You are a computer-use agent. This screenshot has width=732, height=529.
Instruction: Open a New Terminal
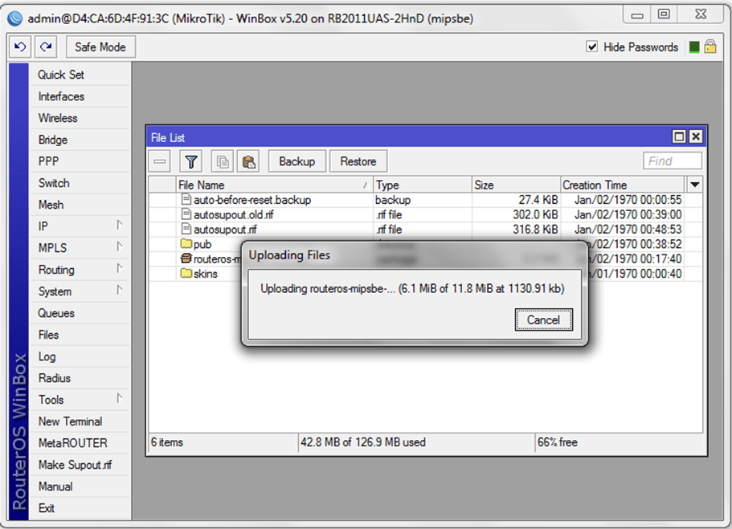[x=80, y=421]
